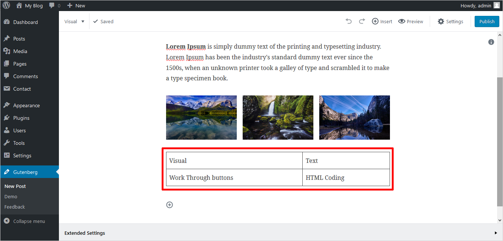Screen dimensions: 503x241
Task: Open the Plugins menu in sidebar
Action: click(x=21, y=118)
